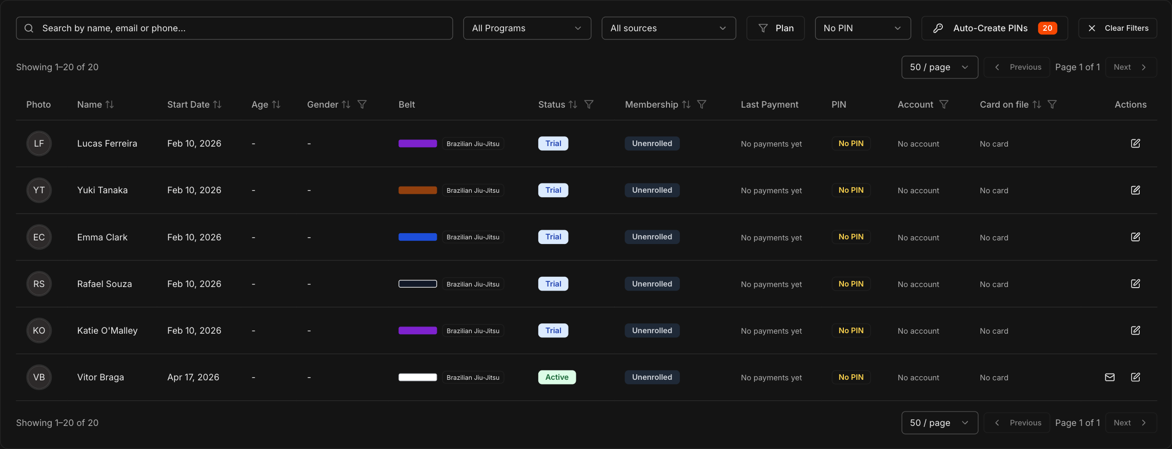Open Account column filter funnel
1172x449 pixels.
[944, 105]
